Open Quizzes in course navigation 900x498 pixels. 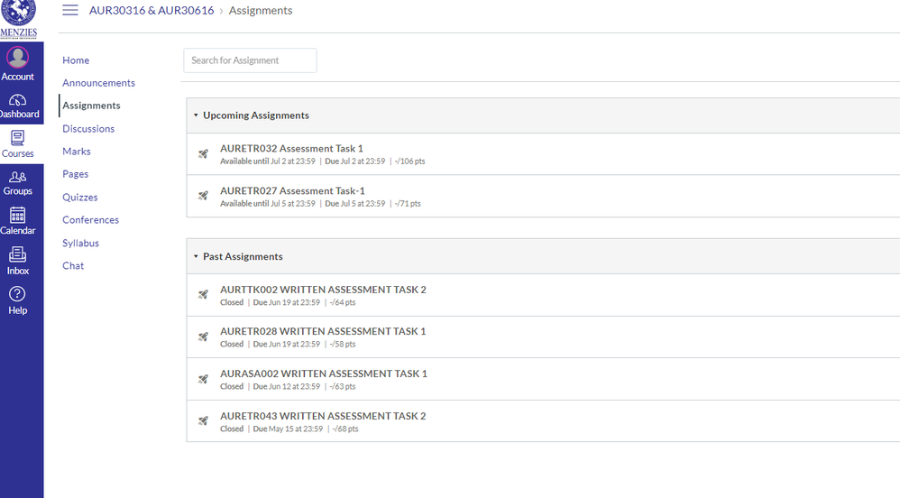coord(80,198)
